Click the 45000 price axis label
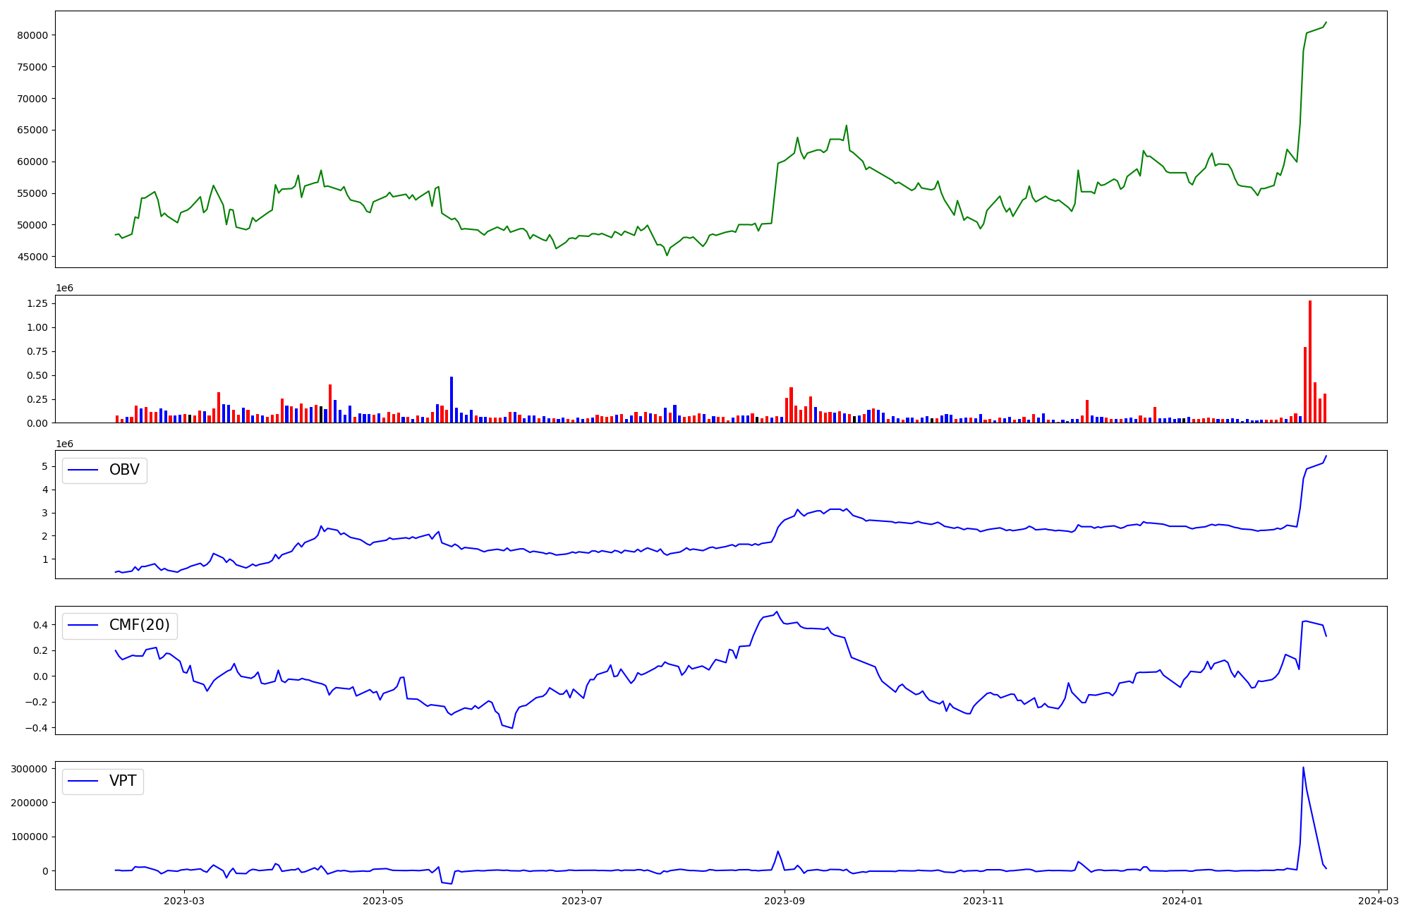 [x=32, y=257]
